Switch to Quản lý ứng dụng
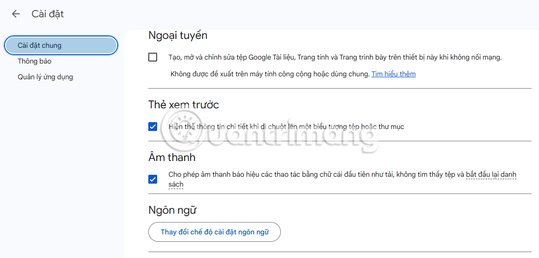This screenshot has width=539, height=258. [x=45, y=77]
